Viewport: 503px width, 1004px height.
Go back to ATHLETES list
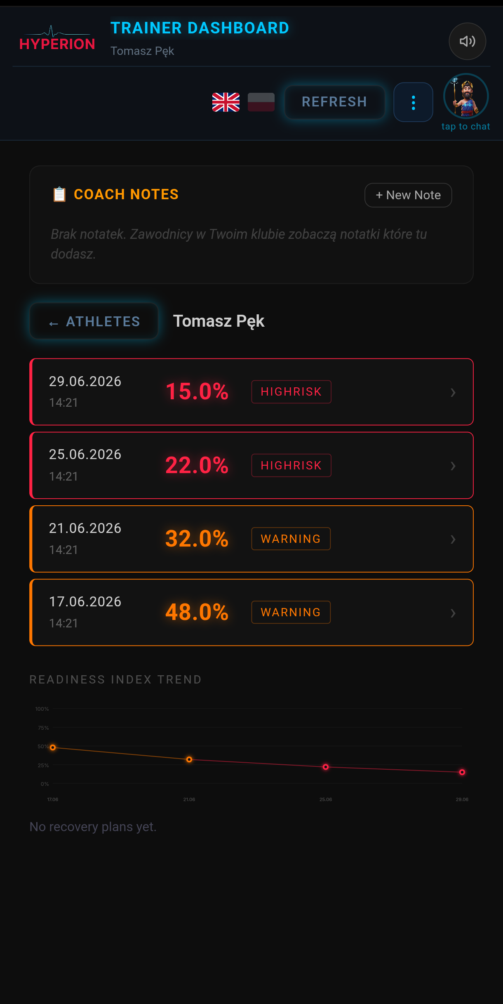pyautogui.click(x=94, y=321)
